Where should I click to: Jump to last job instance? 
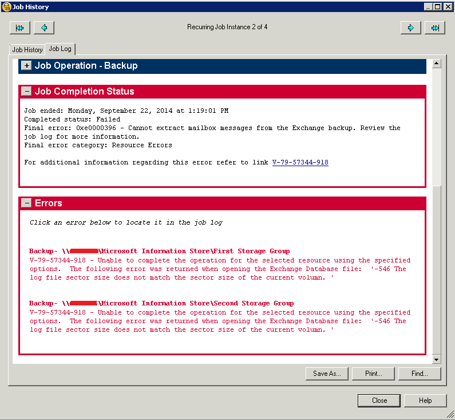point(435,28)
